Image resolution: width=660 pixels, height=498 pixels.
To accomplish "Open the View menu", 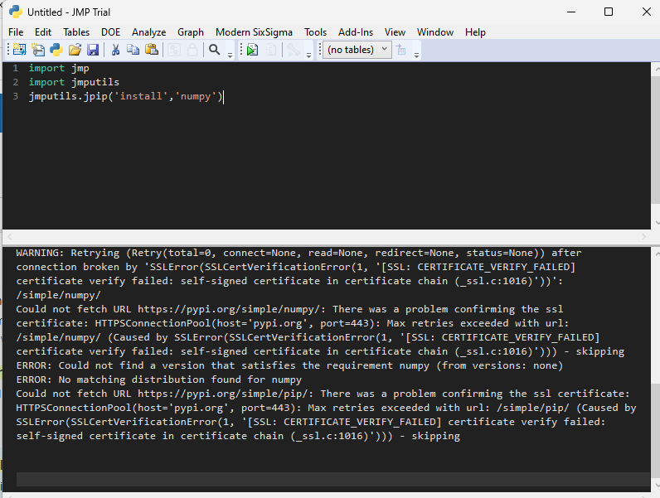I will click(x=395, y=32).
